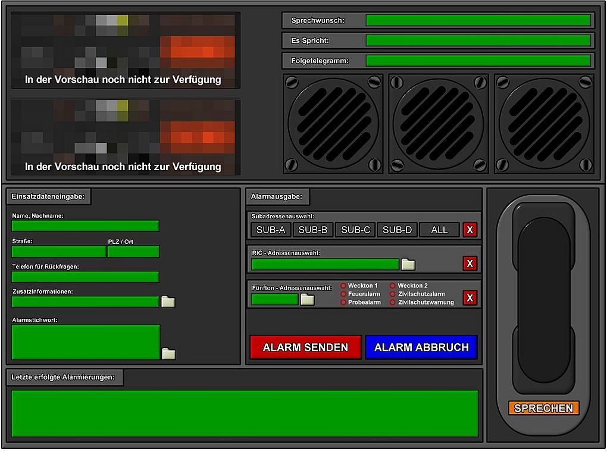The width and height of the screenshot is (607, 455).
Task: Open folder icon next to Zusatzinformationen field
Action: tap(168, 302)
